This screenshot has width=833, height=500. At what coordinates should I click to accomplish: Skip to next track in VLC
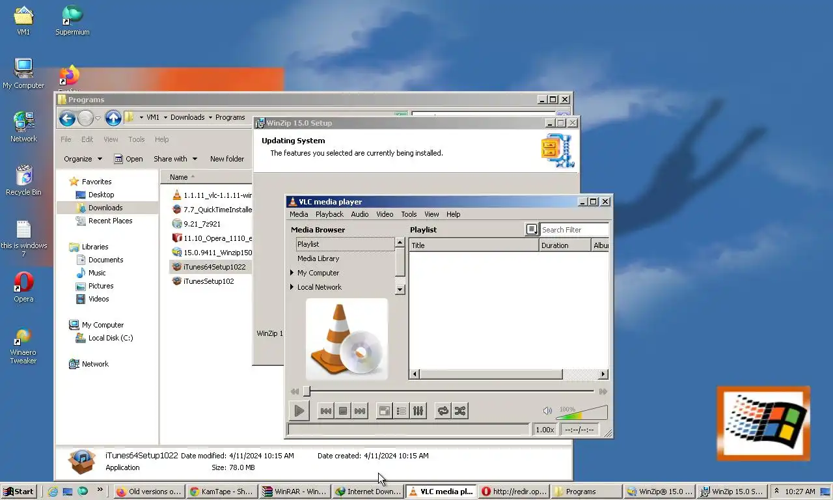[360, 411]
